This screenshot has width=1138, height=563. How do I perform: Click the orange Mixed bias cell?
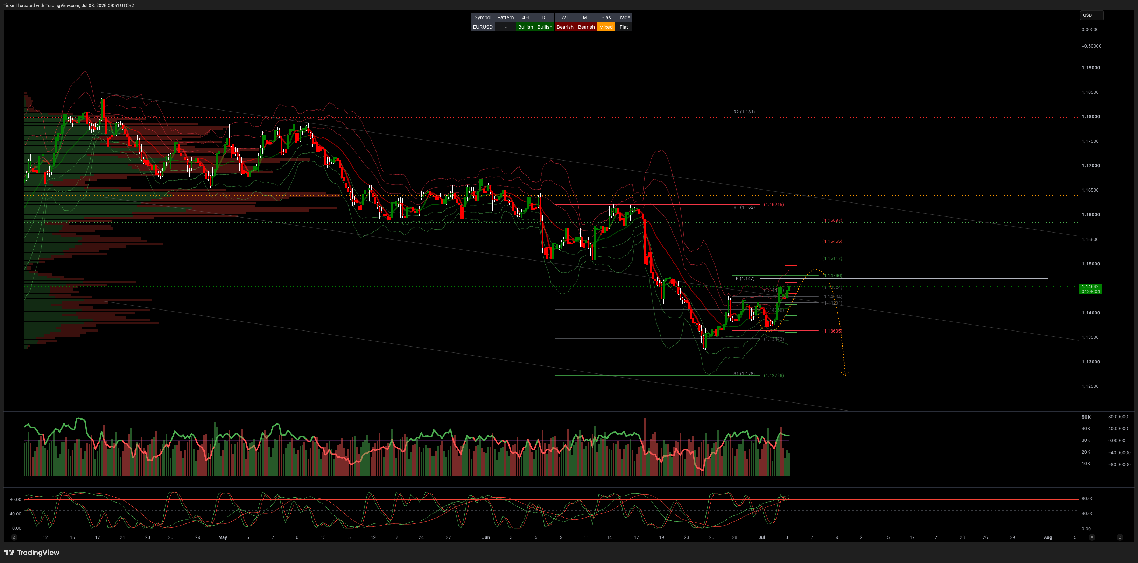click(x=606, y=27)
